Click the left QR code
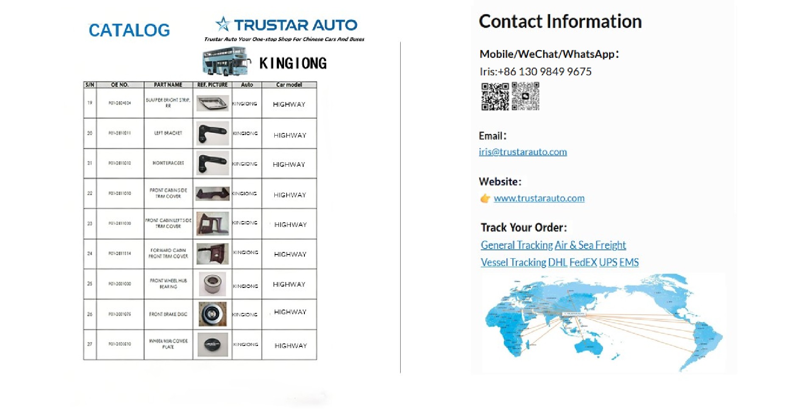Screen dimensions: 800x415 pos(495,97)
